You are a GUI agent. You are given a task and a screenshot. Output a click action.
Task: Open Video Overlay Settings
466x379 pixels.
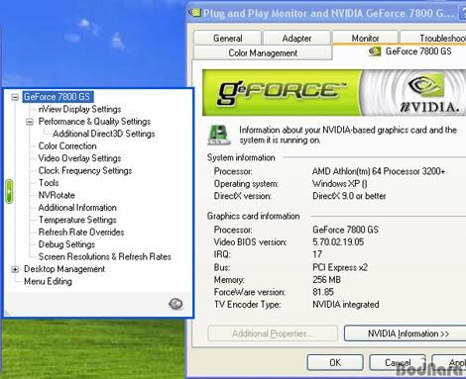[x=79, y=158]
